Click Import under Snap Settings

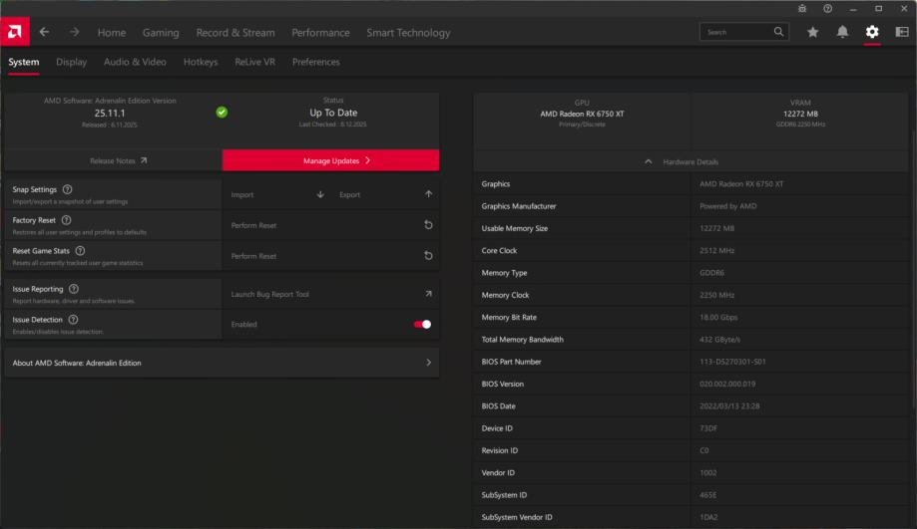click(x=242, y=194)
